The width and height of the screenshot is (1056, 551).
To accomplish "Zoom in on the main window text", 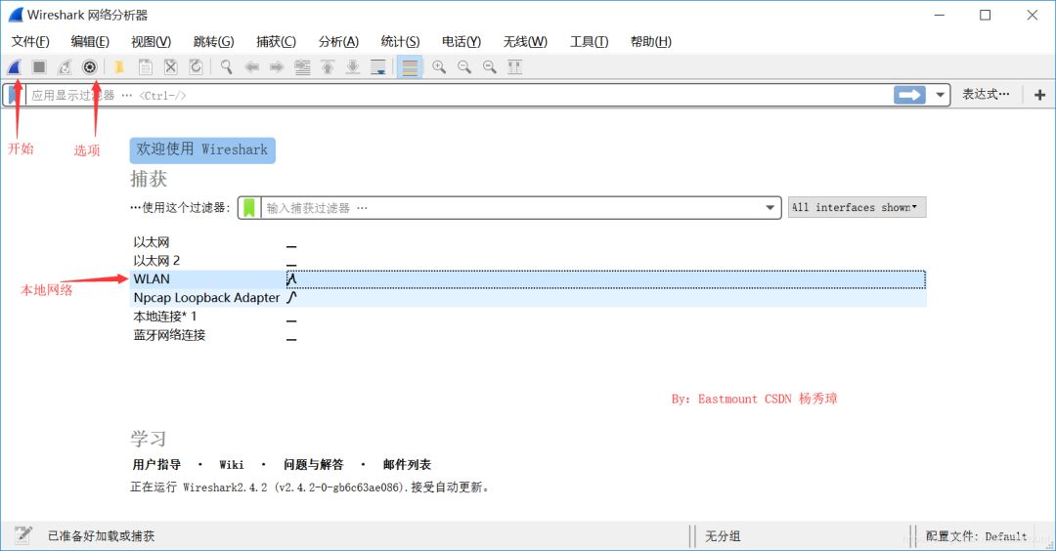I will click(x=439, y=66).
